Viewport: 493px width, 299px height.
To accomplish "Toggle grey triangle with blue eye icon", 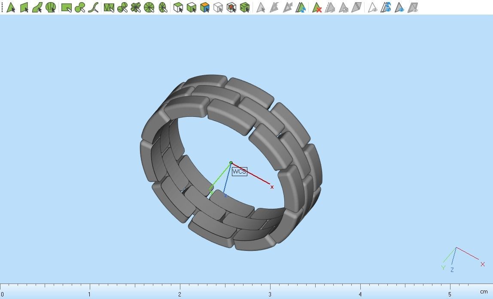I will [399, 7].
